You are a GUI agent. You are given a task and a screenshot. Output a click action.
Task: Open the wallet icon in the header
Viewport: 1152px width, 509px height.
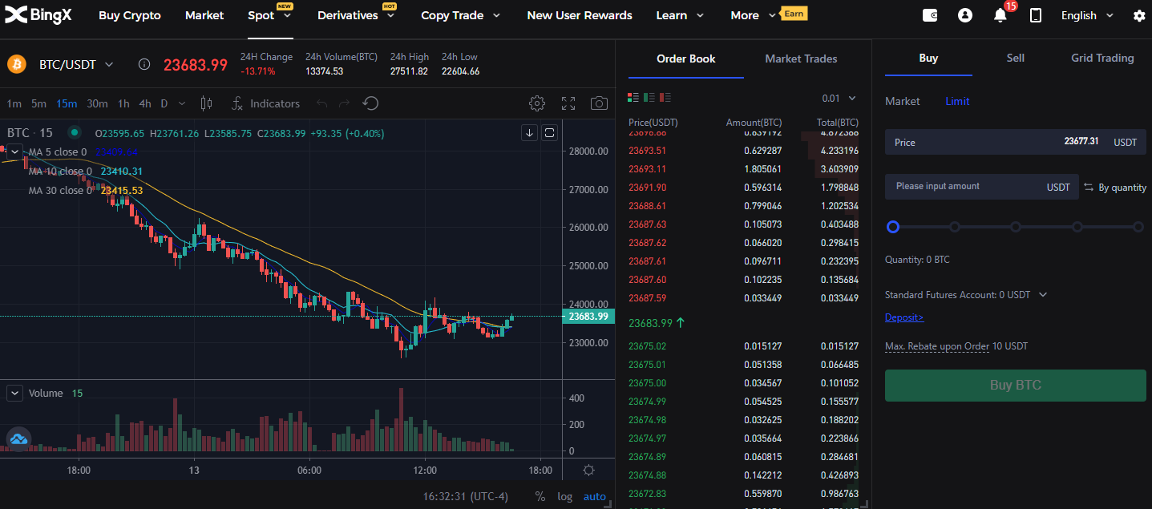coord(930,15)
